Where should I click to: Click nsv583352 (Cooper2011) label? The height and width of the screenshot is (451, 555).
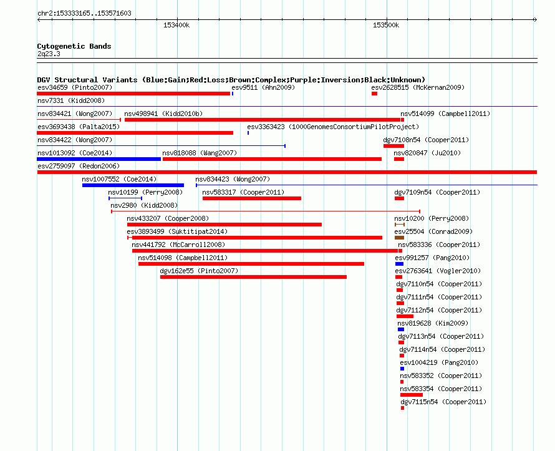click(441, 376)
